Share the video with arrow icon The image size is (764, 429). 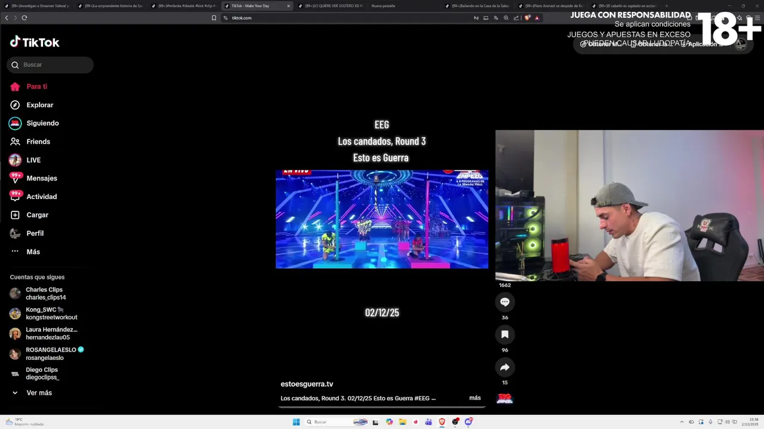[504, 368]
